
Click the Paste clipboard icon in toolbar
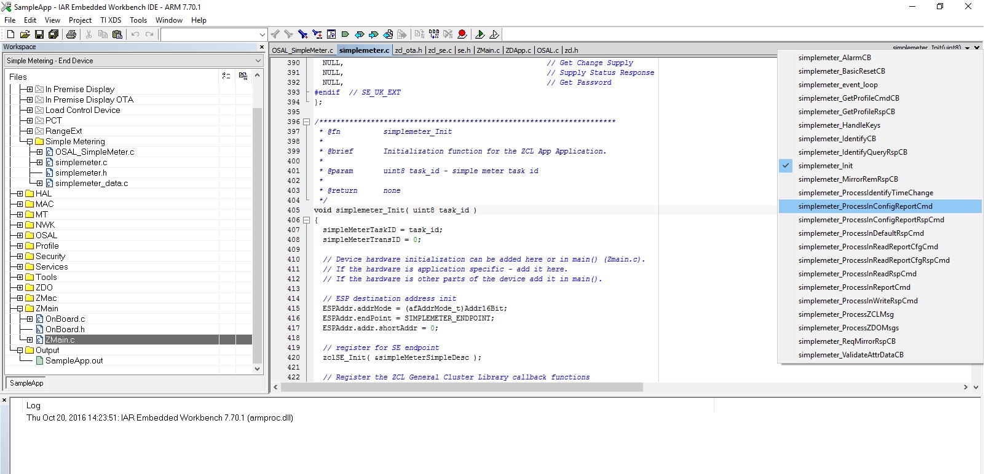(x=117, y=34)
